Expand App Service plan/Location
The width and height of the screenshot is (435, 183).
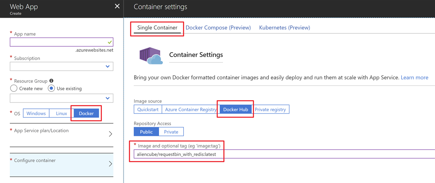[x=62, y=135]
